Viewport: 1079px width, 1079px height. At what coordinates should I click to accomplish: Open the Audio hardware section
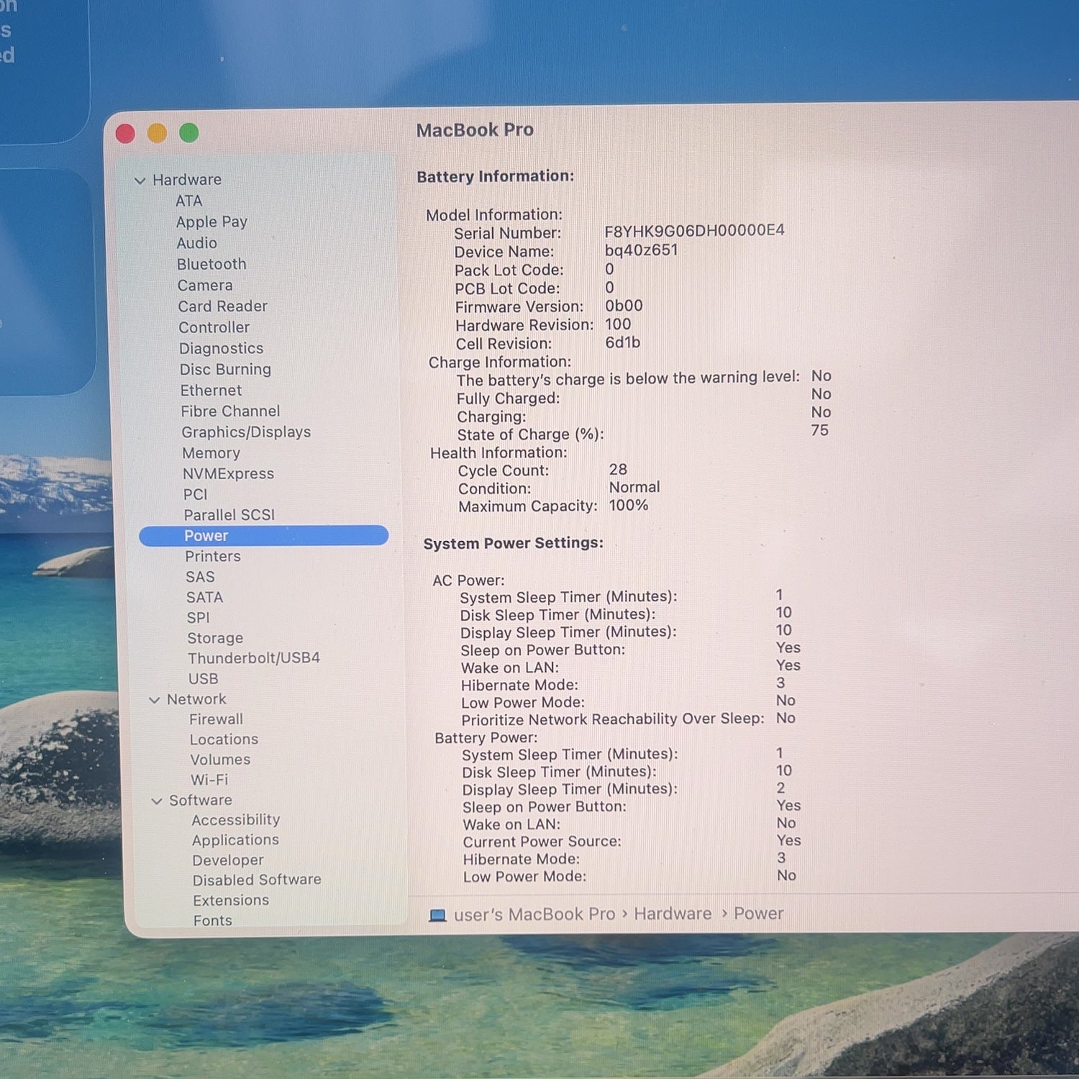click(197, 243)
